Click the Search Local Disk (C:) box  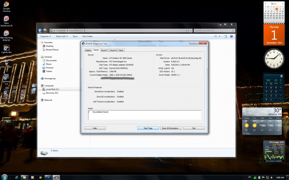(x=214, y=31)
